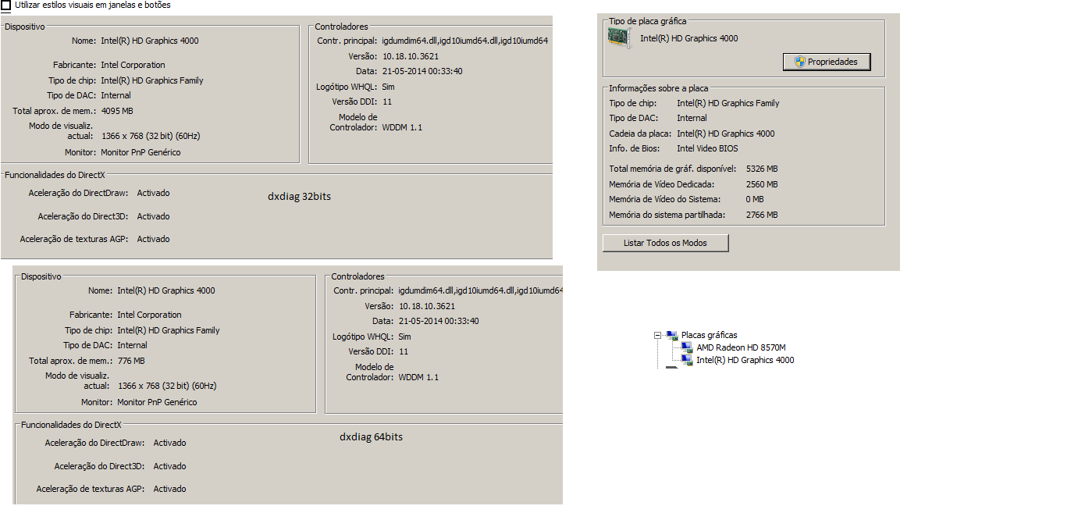Screen dimensions: 1078x520
Task: Click Activado beside Aceleração do Direct3D
Action: coord(153,216)
